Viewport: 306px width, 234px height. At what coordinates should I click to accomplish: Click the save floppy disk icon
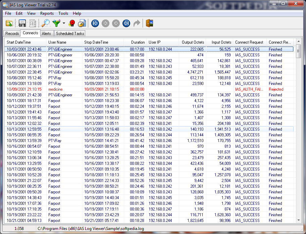pos(22,23)
